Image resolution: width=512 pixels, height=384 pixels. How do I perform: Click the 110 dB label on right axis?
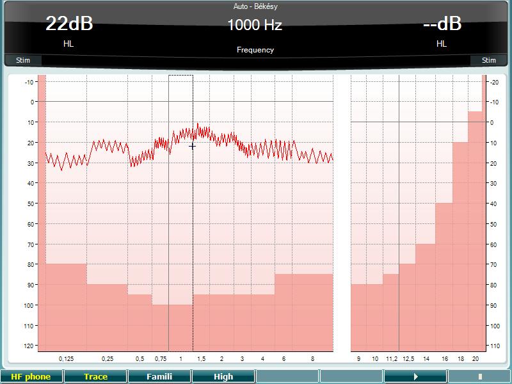point(495,346)
